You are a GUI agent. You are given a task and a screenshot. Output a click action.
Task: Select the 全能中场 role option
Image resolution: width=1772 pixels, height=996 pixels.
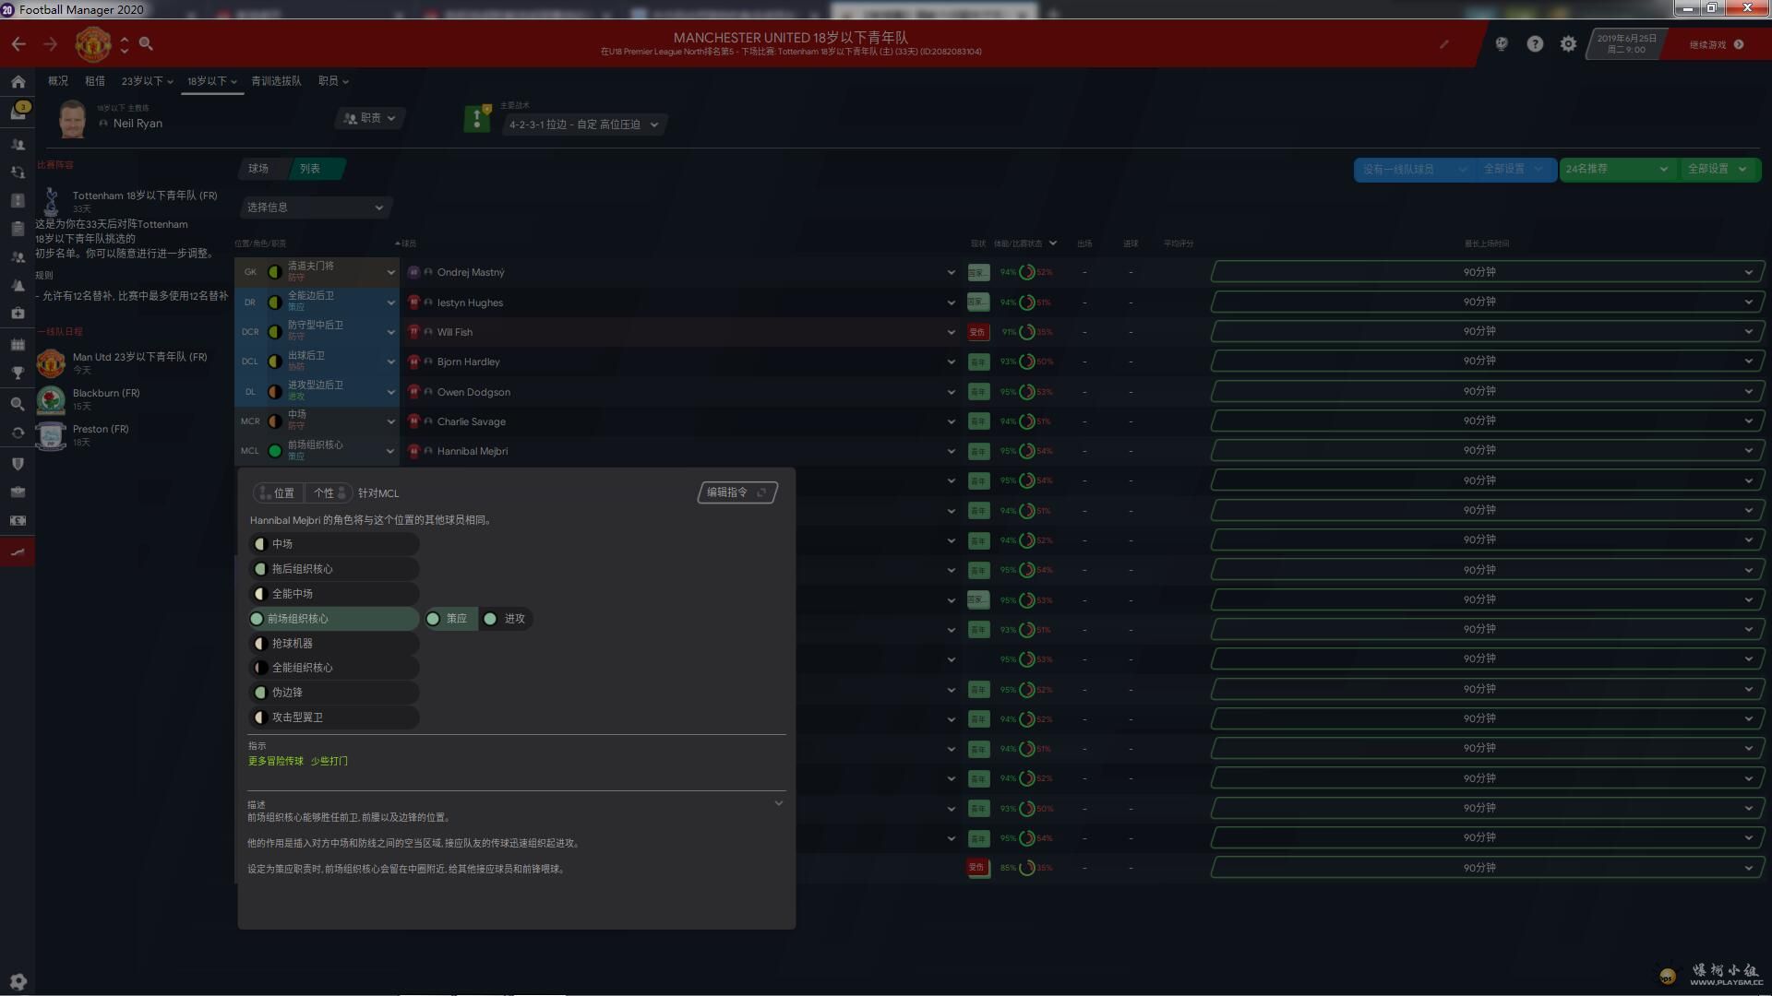[334, 594]
